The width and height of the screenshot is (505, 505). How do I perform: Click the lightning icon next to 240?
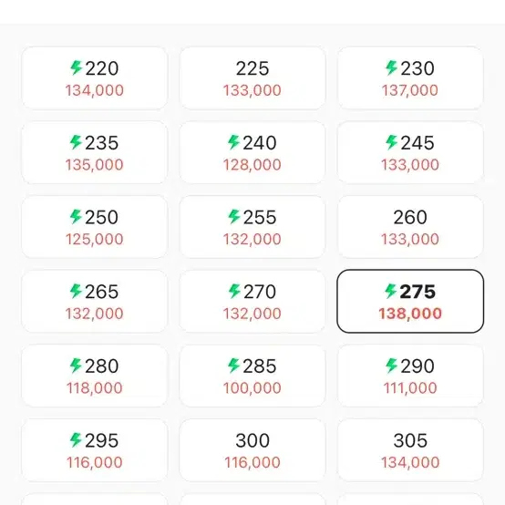234,142
